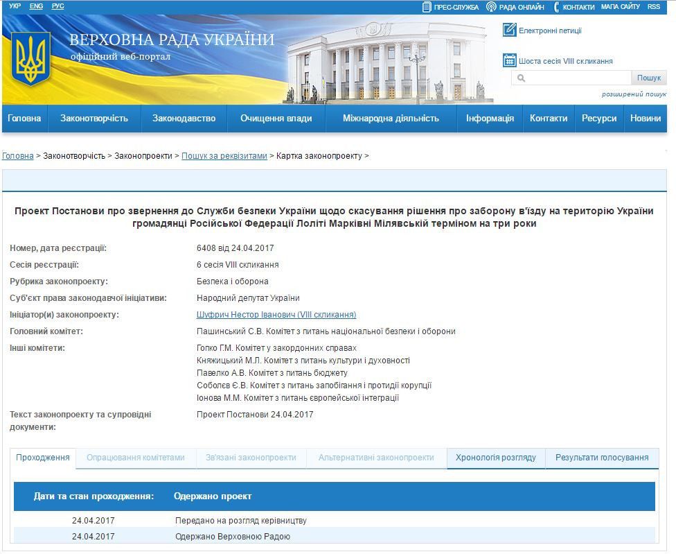Open the electronic petitions icon
This screenshot has height=554, width=676.
tap(509, 30)
